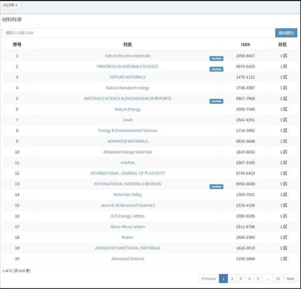
Task: Open the ADVANCED MATERIALS journal link
Action: coord(127,141)
